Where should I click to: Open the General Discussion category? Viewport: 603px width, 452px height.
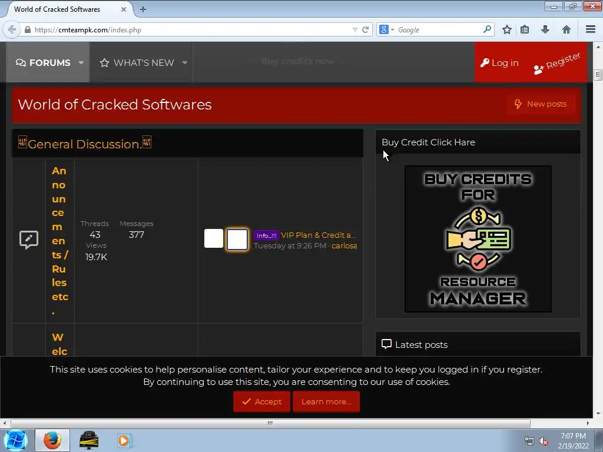(85, 144)
